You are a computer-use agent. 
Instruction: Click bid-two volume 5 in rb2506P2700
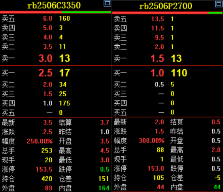(x=172, y=84)
